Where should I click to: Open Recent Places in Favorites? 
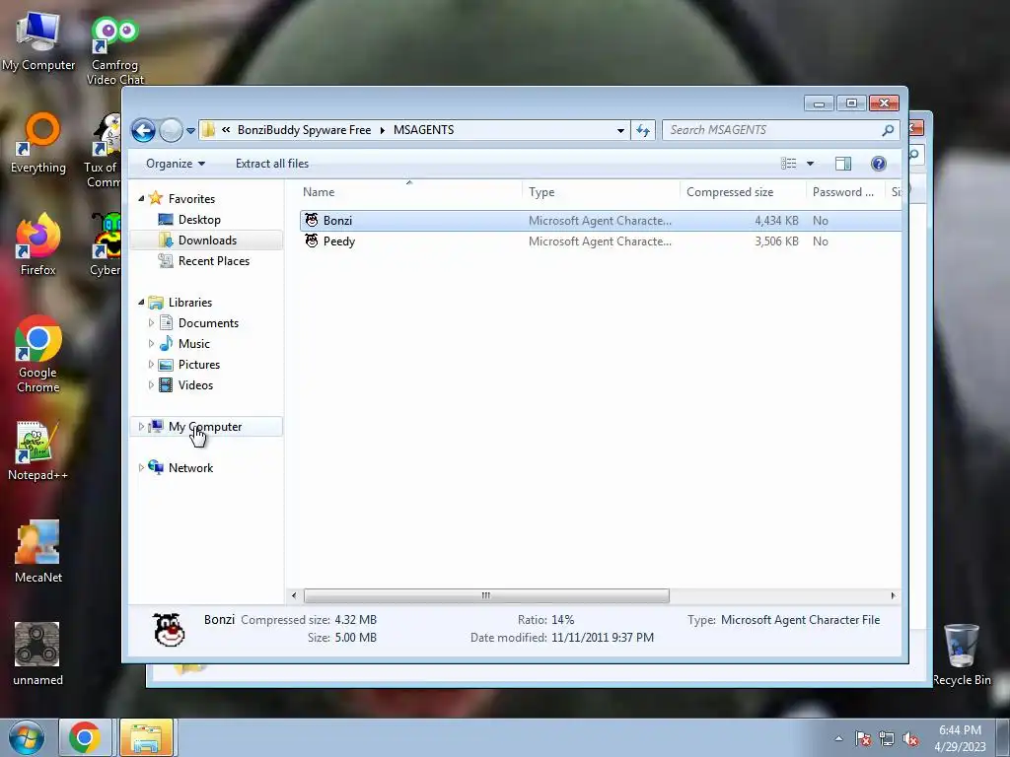[214, 260]
